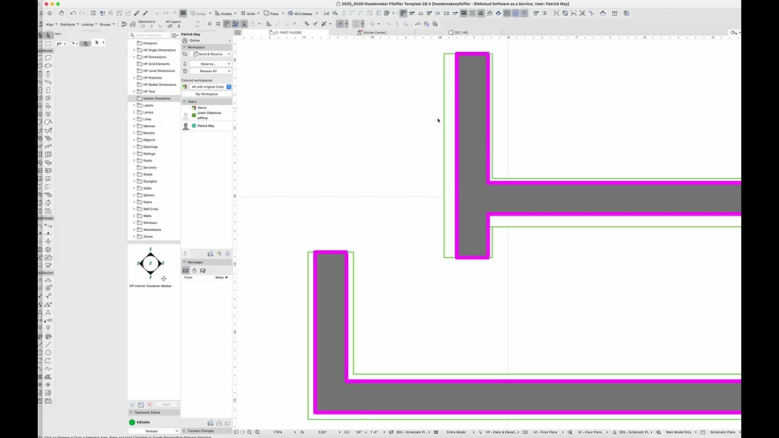Click the 3D Cutaway icon
Screen dimensions: 779x438
tap(290, 13)
